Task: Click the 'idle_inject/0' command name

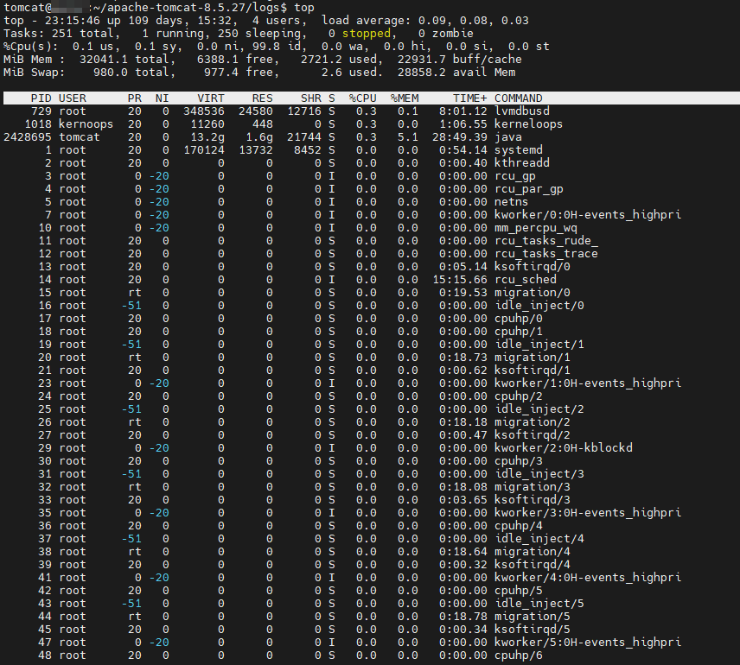Action: 539,306
